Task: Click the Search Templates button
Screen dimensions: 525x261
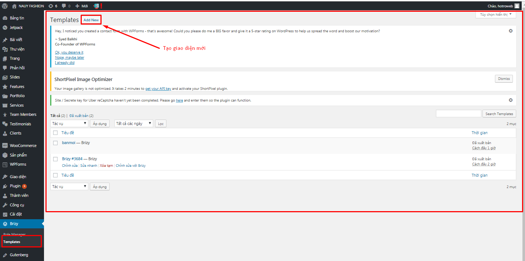Action: coord(499,114)
